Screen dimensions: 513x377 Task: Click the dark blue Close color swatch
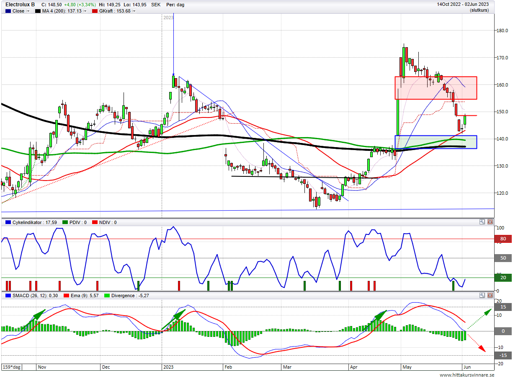pyautogui.click(x=8, y=11)
